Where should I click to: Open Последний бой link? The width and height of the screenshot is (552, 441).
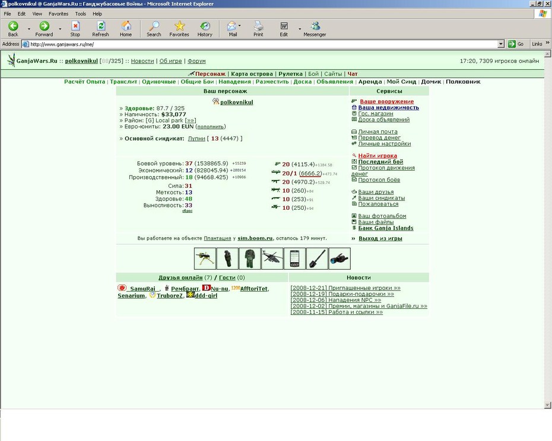coord(380,162)
